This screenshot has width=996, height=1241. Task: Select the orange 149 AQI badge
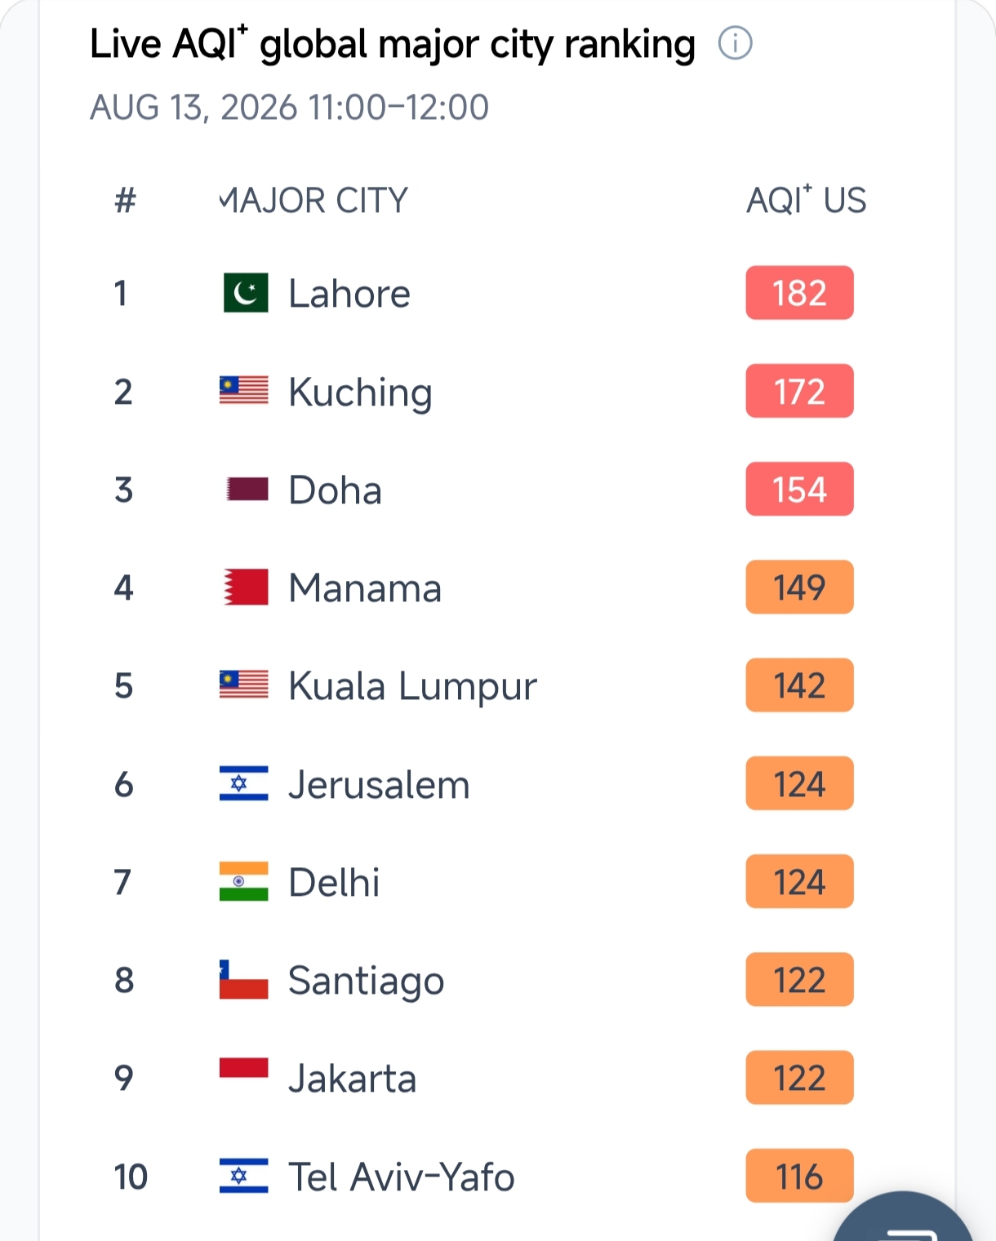(x=799, y=587)
